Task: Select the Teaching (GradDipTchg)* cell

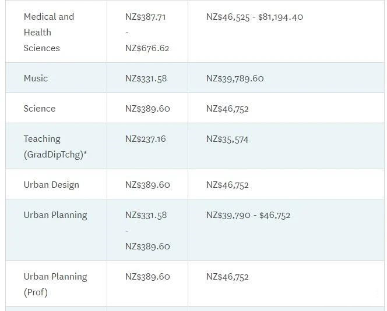Action: pyautogui.click(x=55, y=146)
